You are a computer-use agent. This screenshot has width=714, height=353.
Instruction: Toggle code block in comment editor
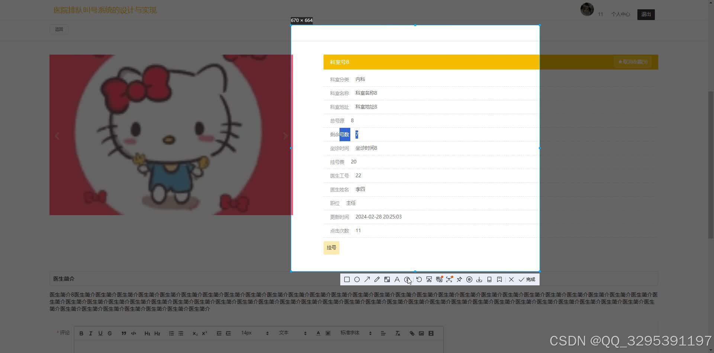pyautogui.click(x=134, y=333)
